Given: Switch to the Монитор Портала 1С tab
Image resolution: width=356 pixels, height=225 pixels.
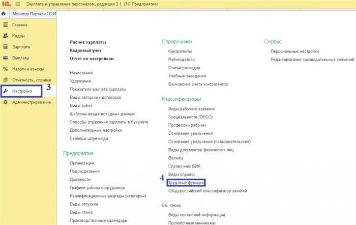Looking at the screenshot, I should [34, 14].
